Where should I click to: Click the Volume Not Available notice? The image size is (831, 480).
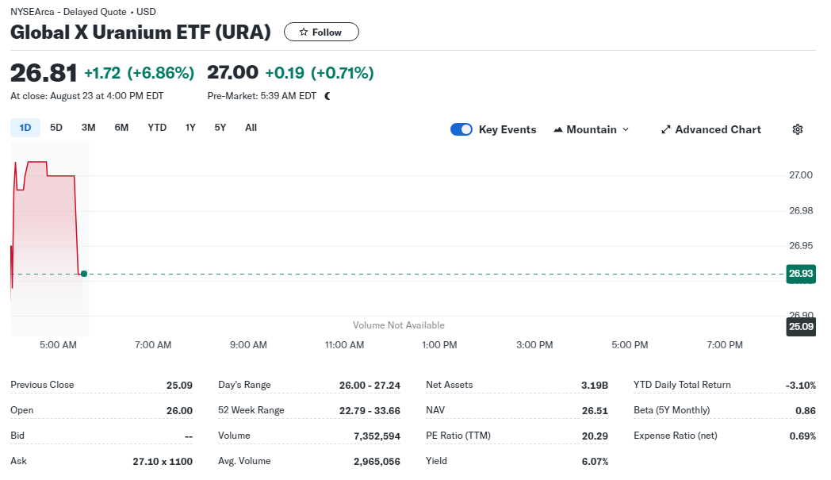pos(399,325)
